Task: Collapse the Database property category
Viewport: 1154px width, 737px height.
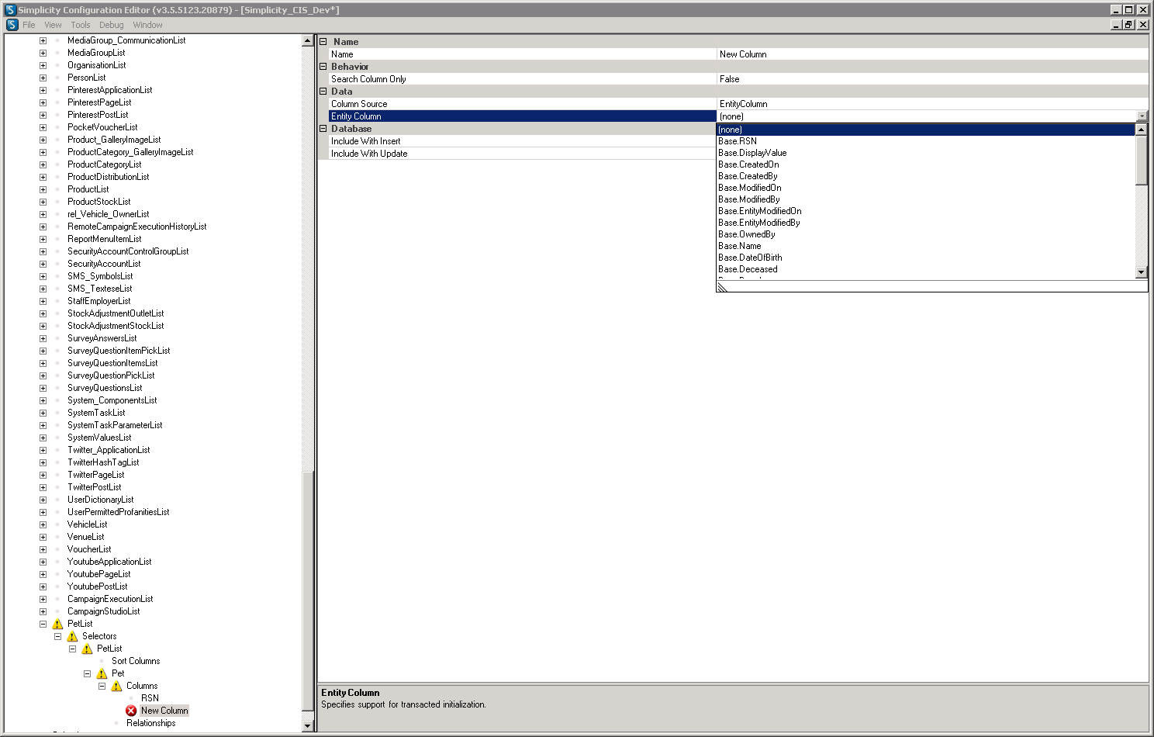Action: [x=323, y=129]
